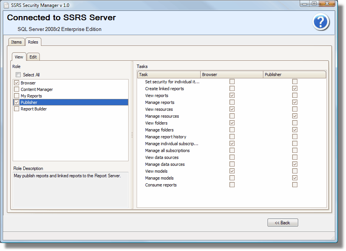This screenshot has width=346, height=251.
Task: Toggle Browser checkbox for Manage report history
Action: pyautogui.click(x=232, y=136)
